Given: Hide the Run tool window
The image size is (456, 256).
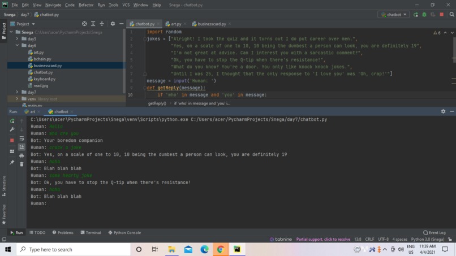Looking at the screenshot, I should [451, 111].
